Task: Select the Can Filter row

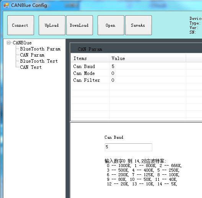Action: click(x=137, y=80)
